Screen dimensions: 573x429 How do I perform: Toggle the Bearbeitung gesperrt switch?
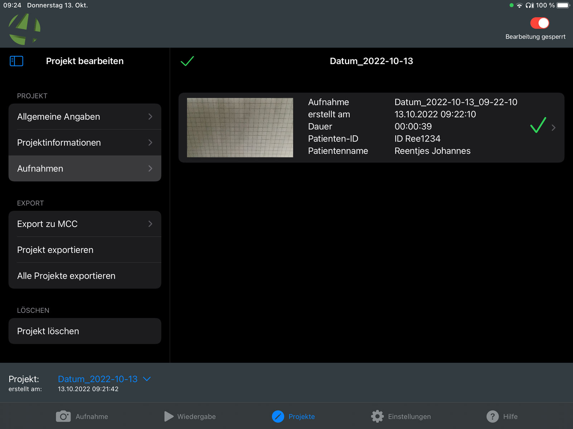(539, 23)
